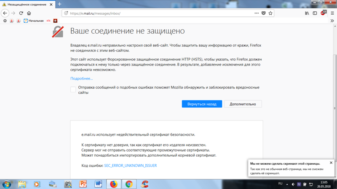Image resolution: width=337 pixels, height=189 pixels.
Task: Open page actions three-dot menu
Action: point(257,13)
